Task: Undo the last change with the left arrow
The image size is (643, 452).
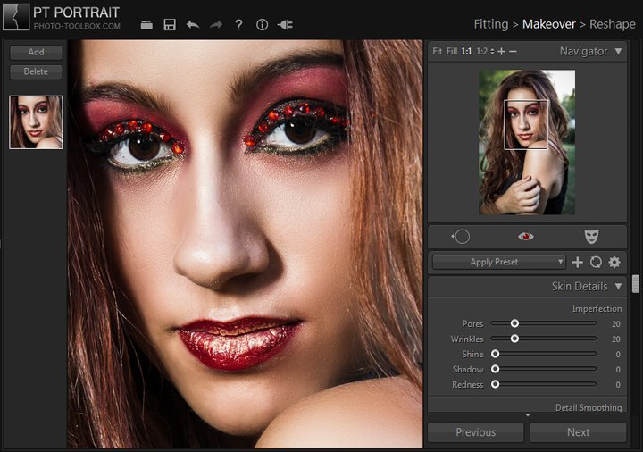Action: coord(193,25)
